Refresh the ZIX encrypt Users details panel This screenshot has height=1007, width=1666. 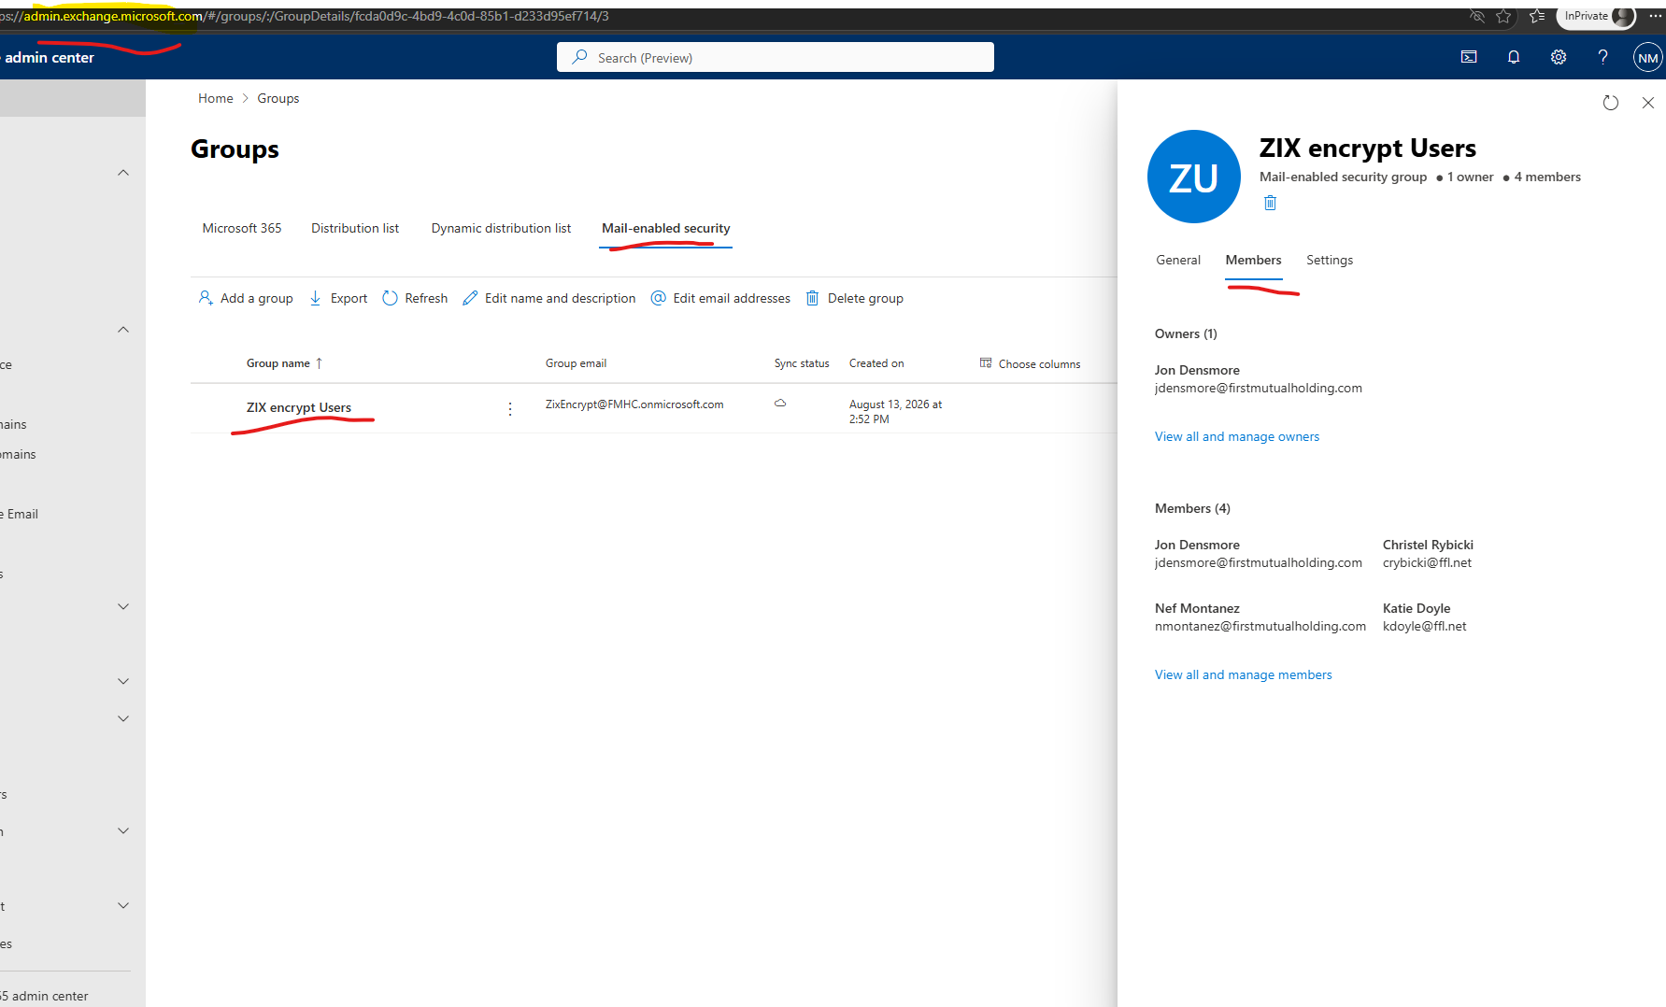point(1611,103)
